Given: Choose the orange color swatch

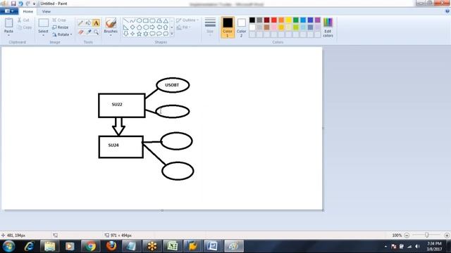Looking at the screenshot, I should point(281,20).
